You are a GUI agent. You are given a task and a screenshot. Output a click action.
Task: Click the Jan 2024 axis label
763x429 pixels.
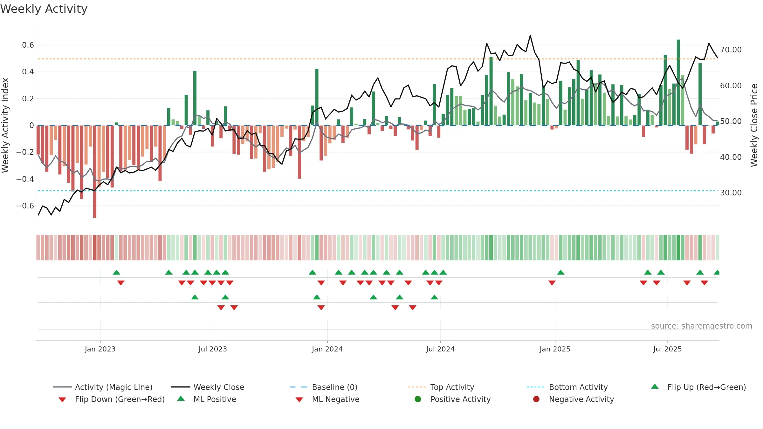click(x=327, y=349)
